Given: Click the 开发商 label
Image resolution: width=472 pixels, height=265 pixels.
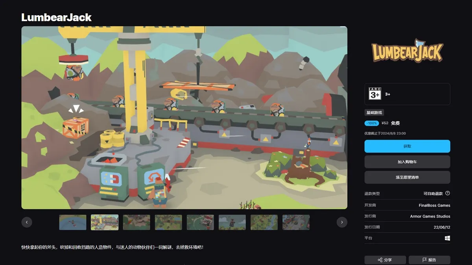Looking at the screenshot, I should pos(371,205).
